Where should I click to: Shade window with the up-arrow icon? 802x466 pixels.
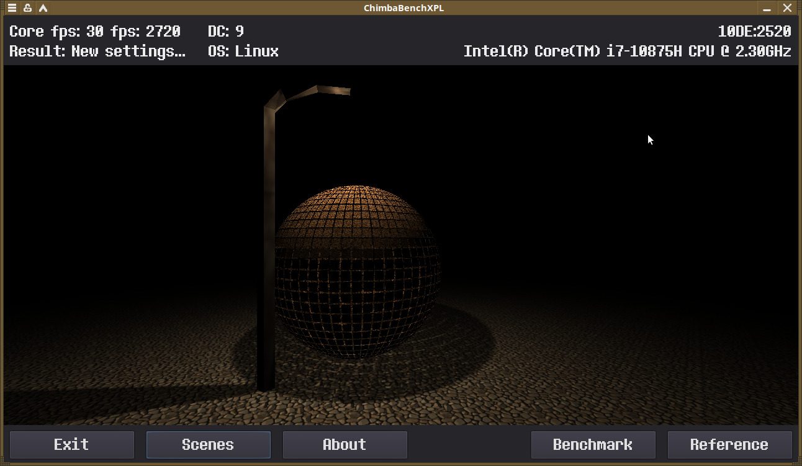[43, 8]
